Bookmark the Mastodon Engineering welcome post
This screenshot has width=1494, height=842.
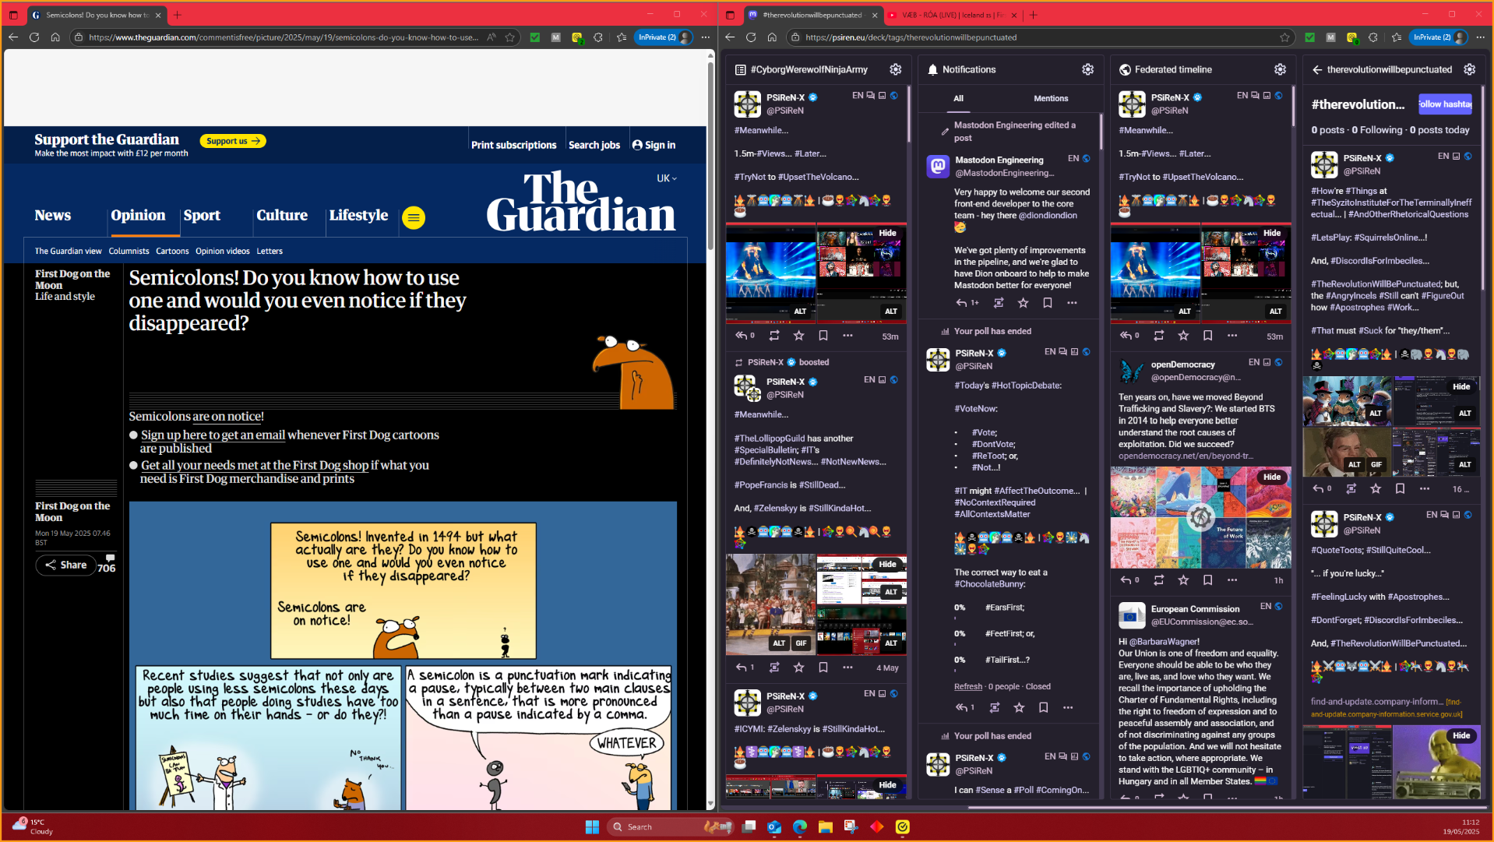coord(1048,303)
